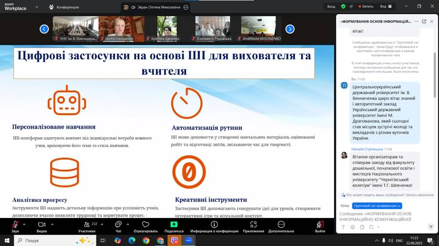Turn on camera with the Видео button

point(42,225)
